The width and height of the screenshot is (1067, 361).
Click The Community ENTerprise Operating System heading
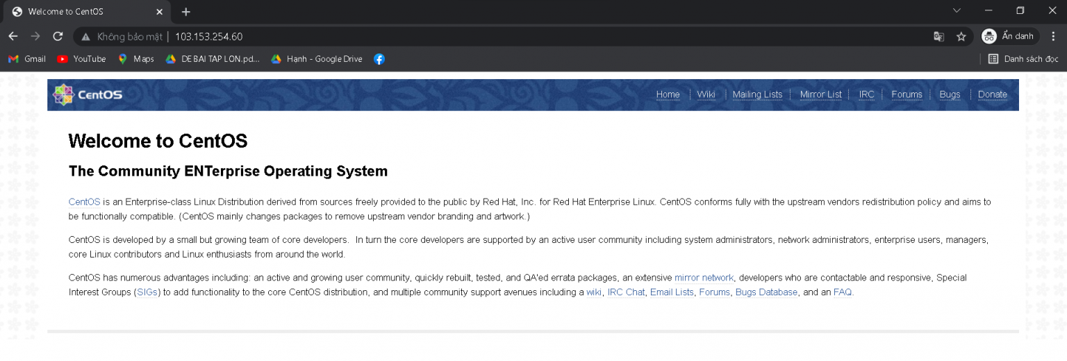click(228, 171)
